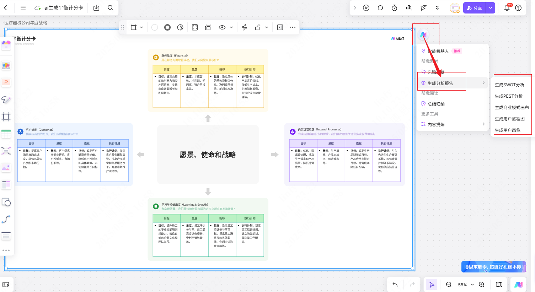Click the side panel icon in toolbar
Viewport: 535px width, 292px height.
click(280, 27)
